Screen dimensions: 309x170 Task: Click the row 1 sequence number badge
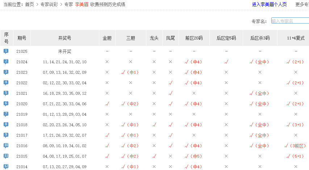tap(6, 51)
